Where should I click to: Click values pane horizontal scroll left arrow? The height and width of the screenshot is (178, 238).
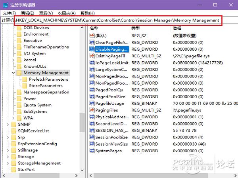[x=90, y=176]
